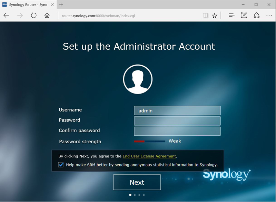276x202 pixels.
Task: Go back with the browser back arrow
Action: click(6, 15)
